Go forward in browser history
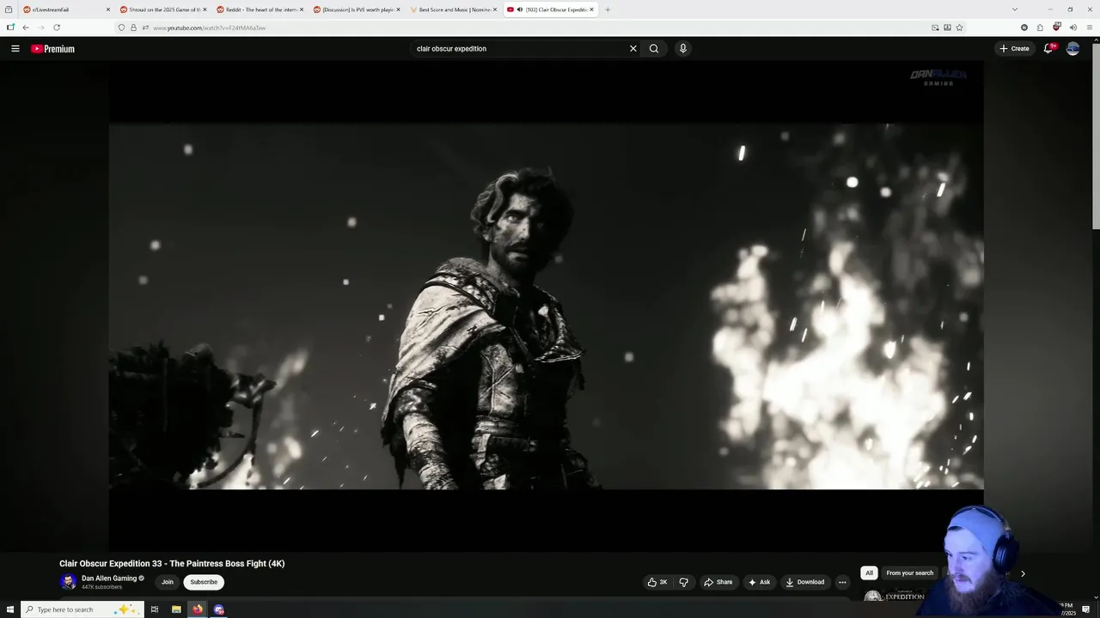 pos(40,27)
